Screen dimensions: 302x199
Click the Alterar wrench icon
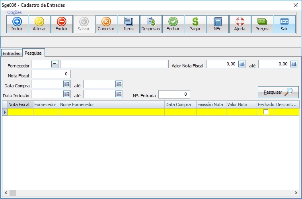(39, 22)
